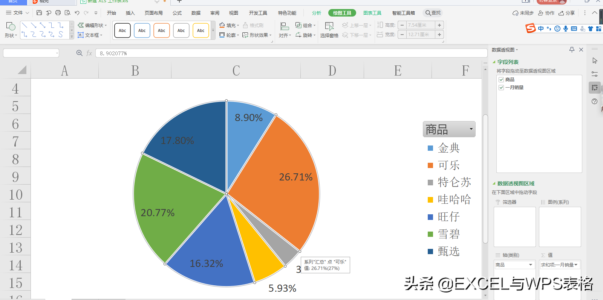The image size is (603, 300).
Task: Collapse the 字段列表 section
Action: point(494,62)
